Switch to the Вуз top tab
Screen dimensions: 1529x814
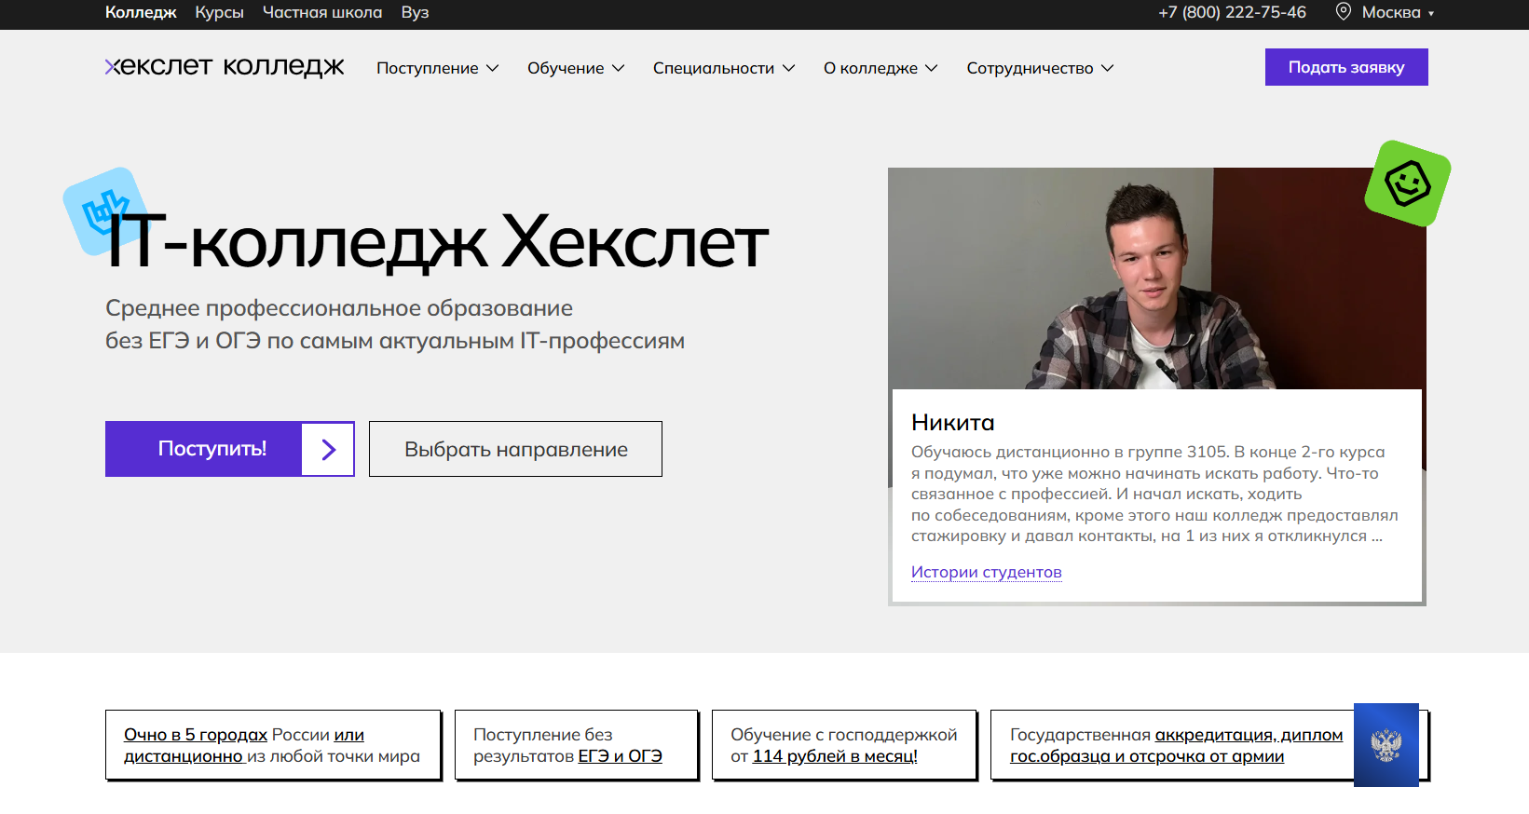415,12
